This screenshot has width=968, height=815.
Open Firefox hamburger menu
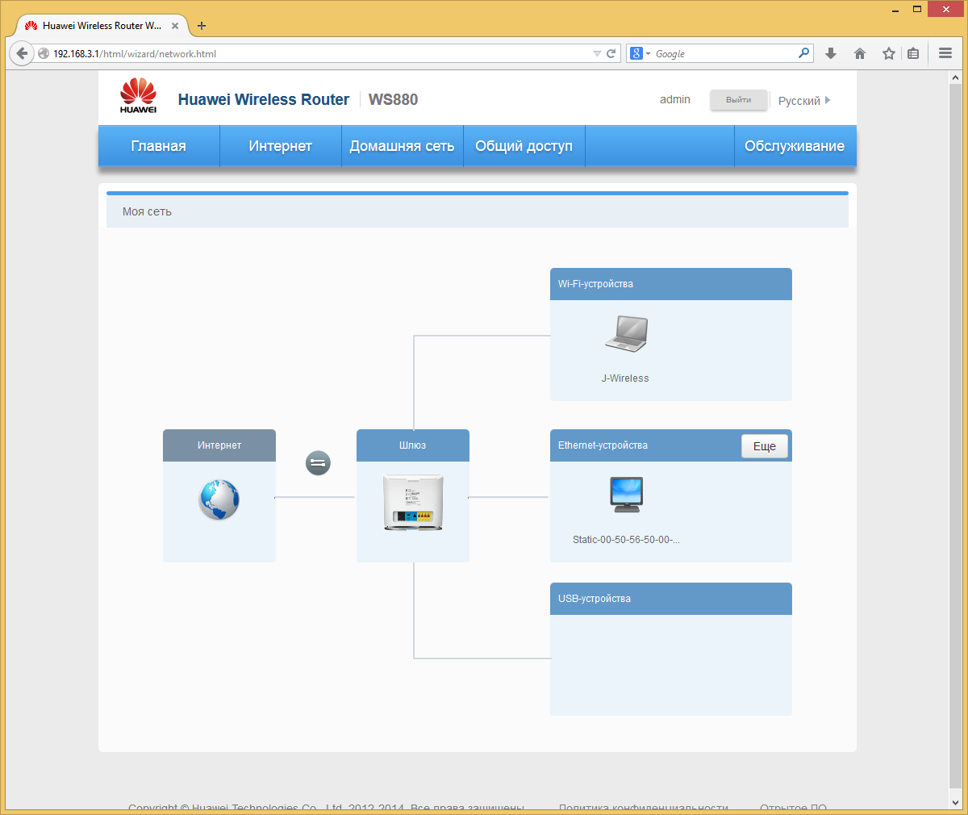click(x=945, y=53)
